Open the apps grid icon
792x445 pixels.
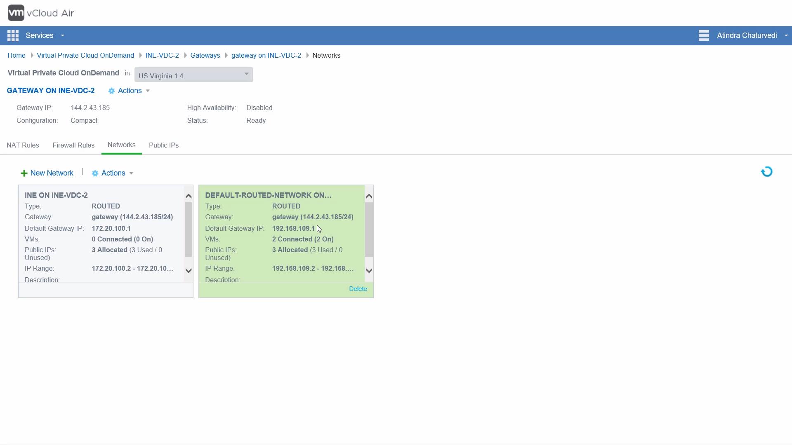pos(13,35)
